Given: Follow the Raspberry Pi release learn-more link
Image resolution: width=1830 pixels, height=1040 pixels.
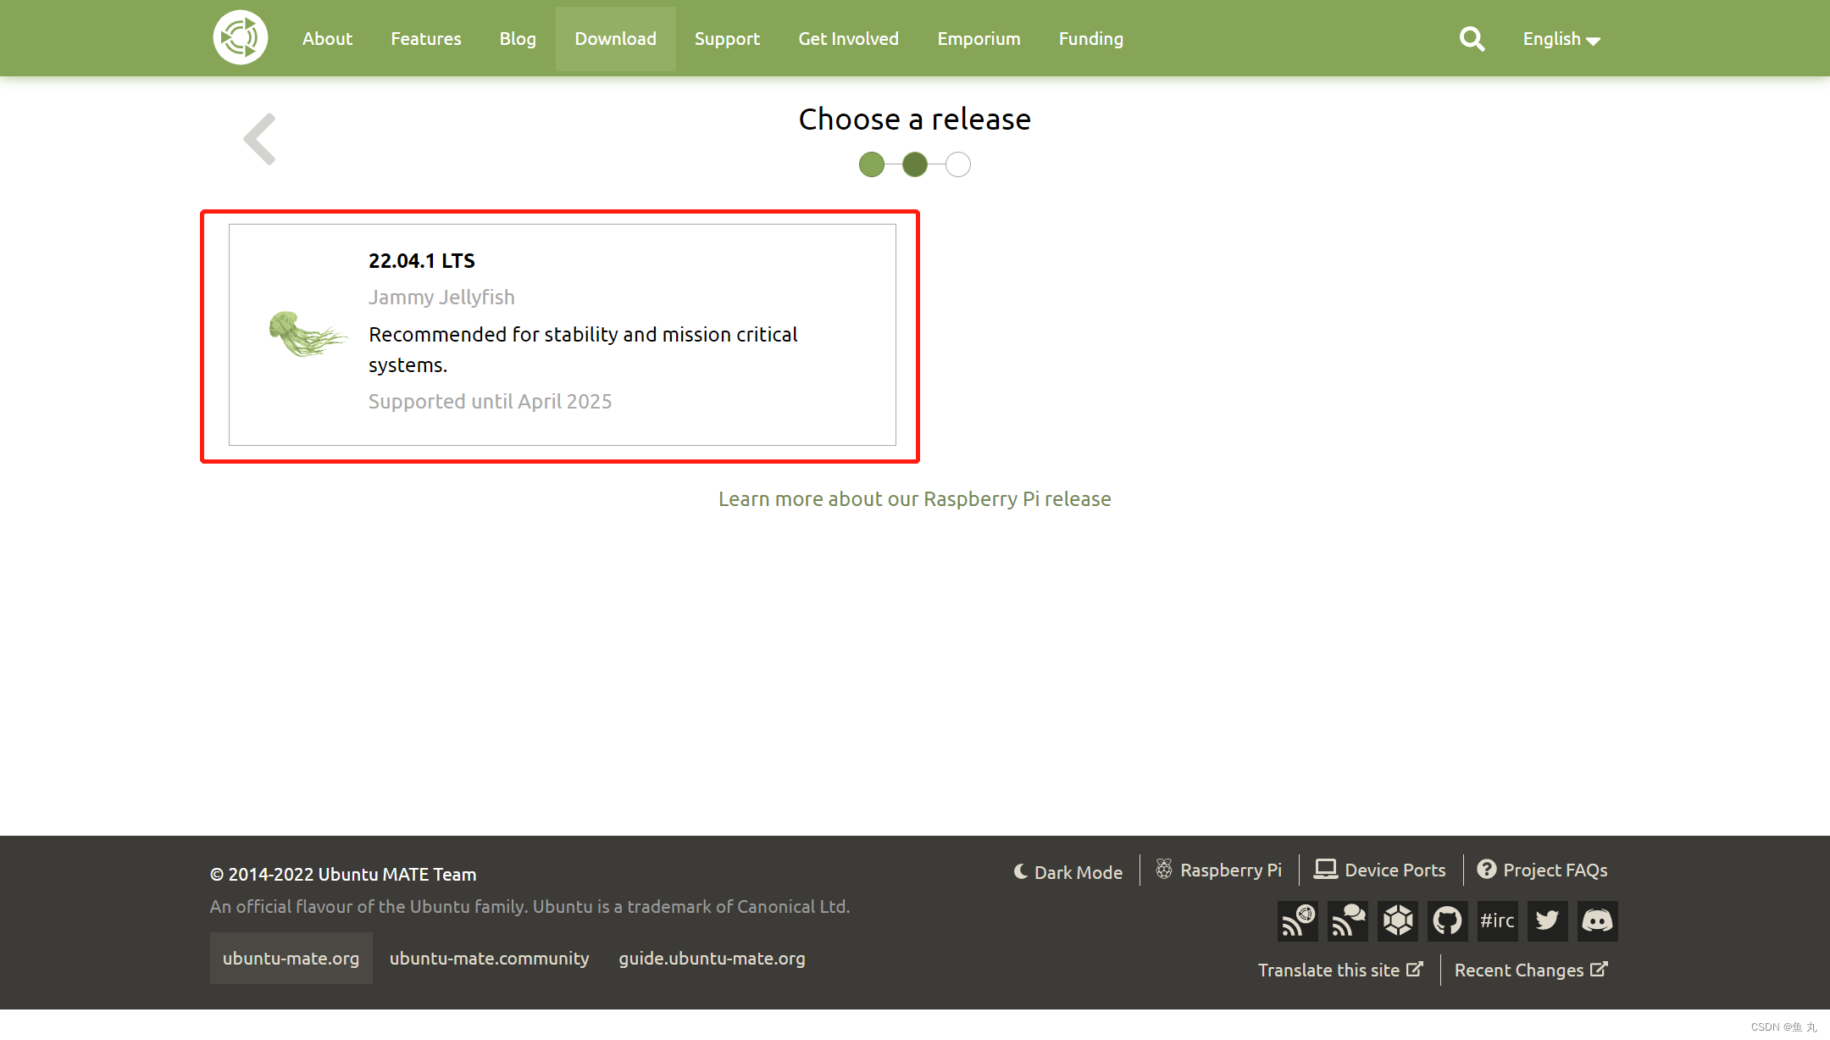Looking at the screenshot, I should tap(914, 498).
